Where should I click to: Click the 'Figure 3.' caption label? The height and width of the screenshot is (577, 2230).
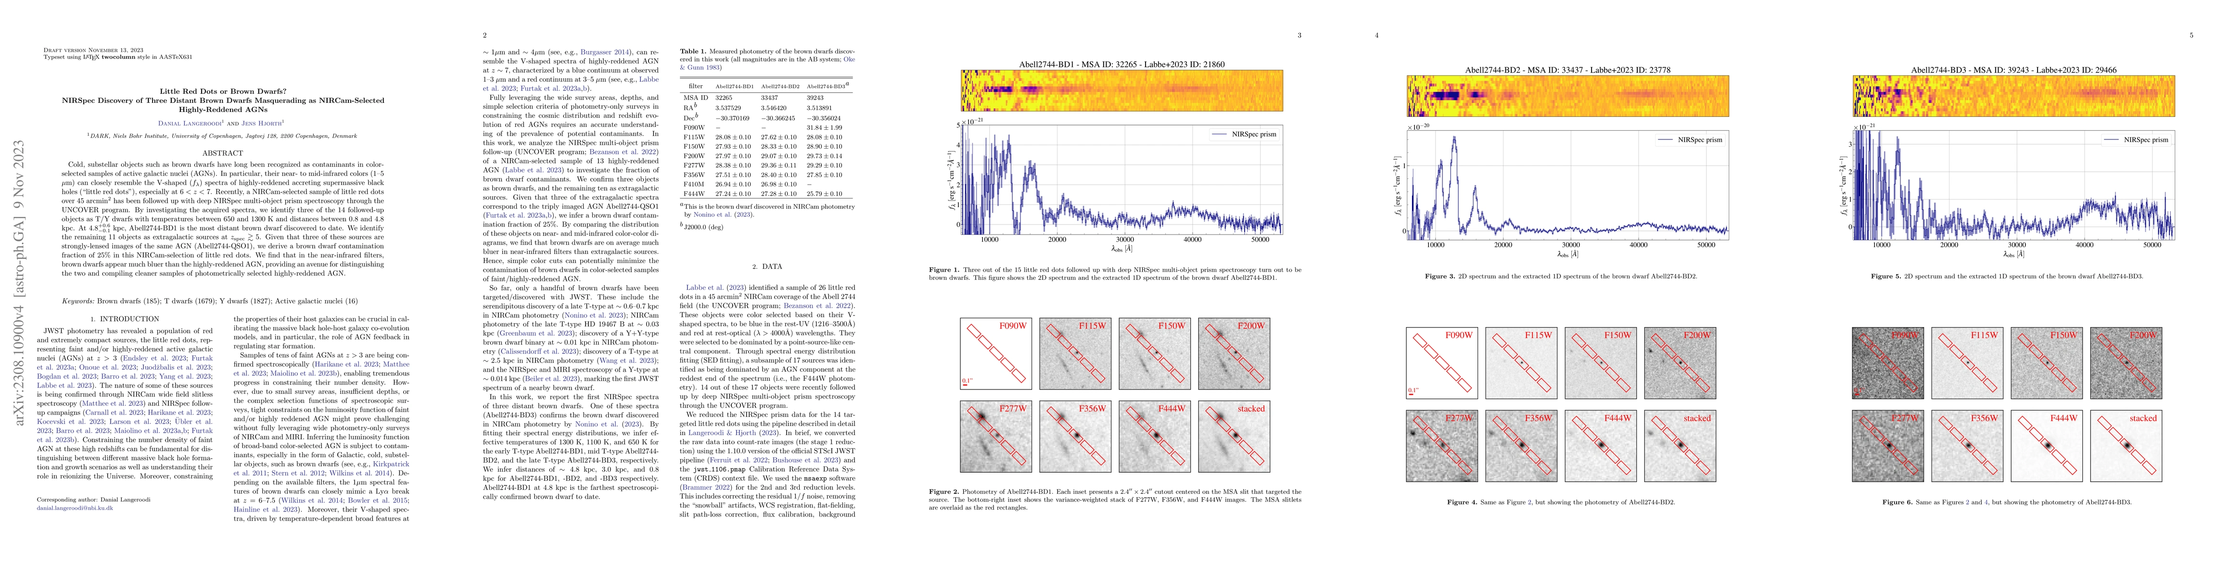[1441, 276]
